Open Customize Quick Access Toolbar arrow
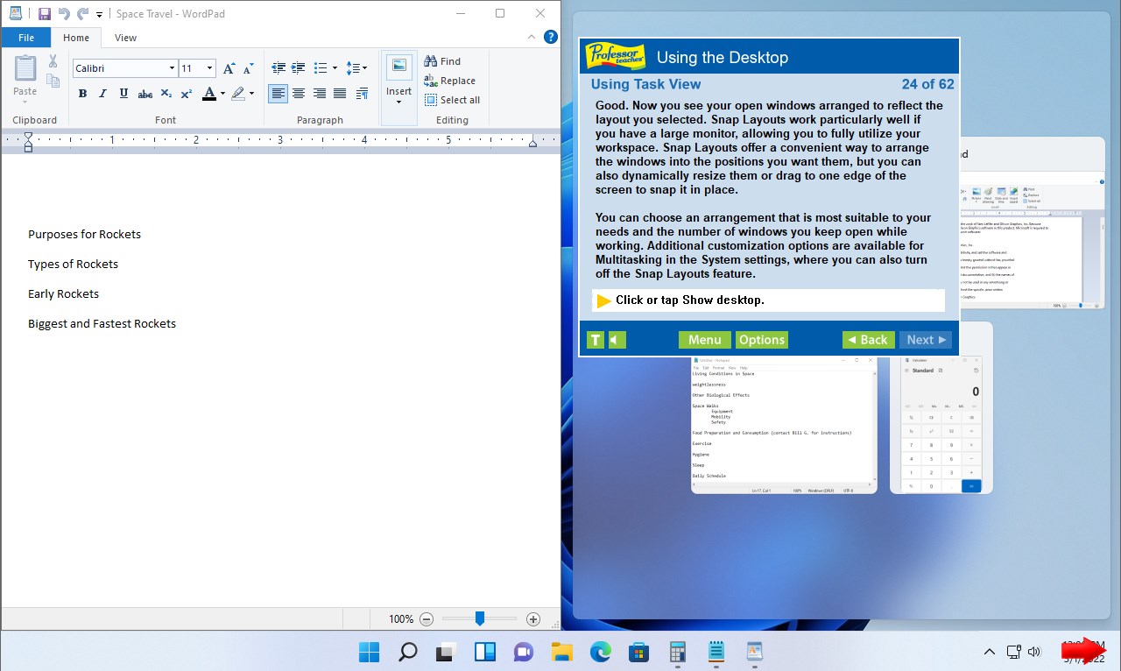Image resolution: width=1121 pixels, height=671 pixels. click(99, 15)
